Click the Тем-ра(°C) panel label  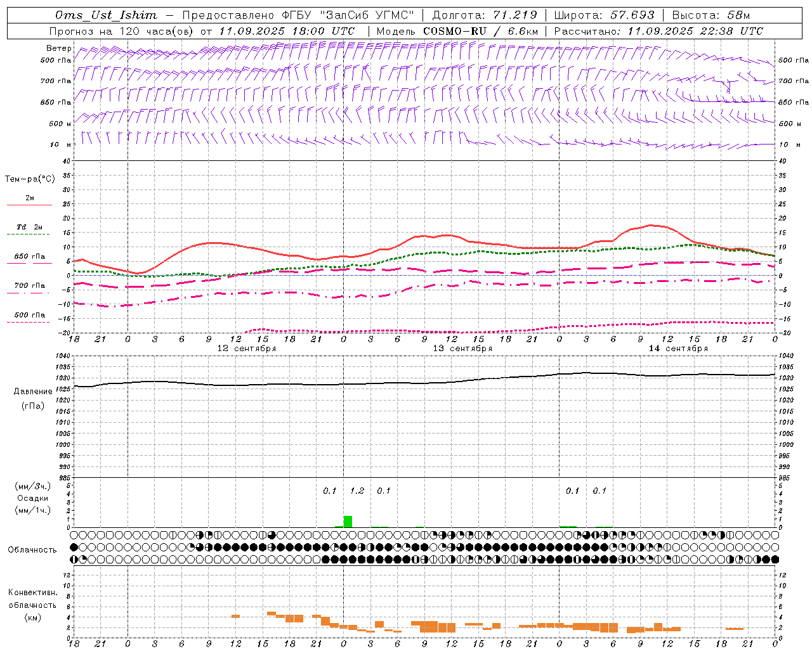(30, 179)
